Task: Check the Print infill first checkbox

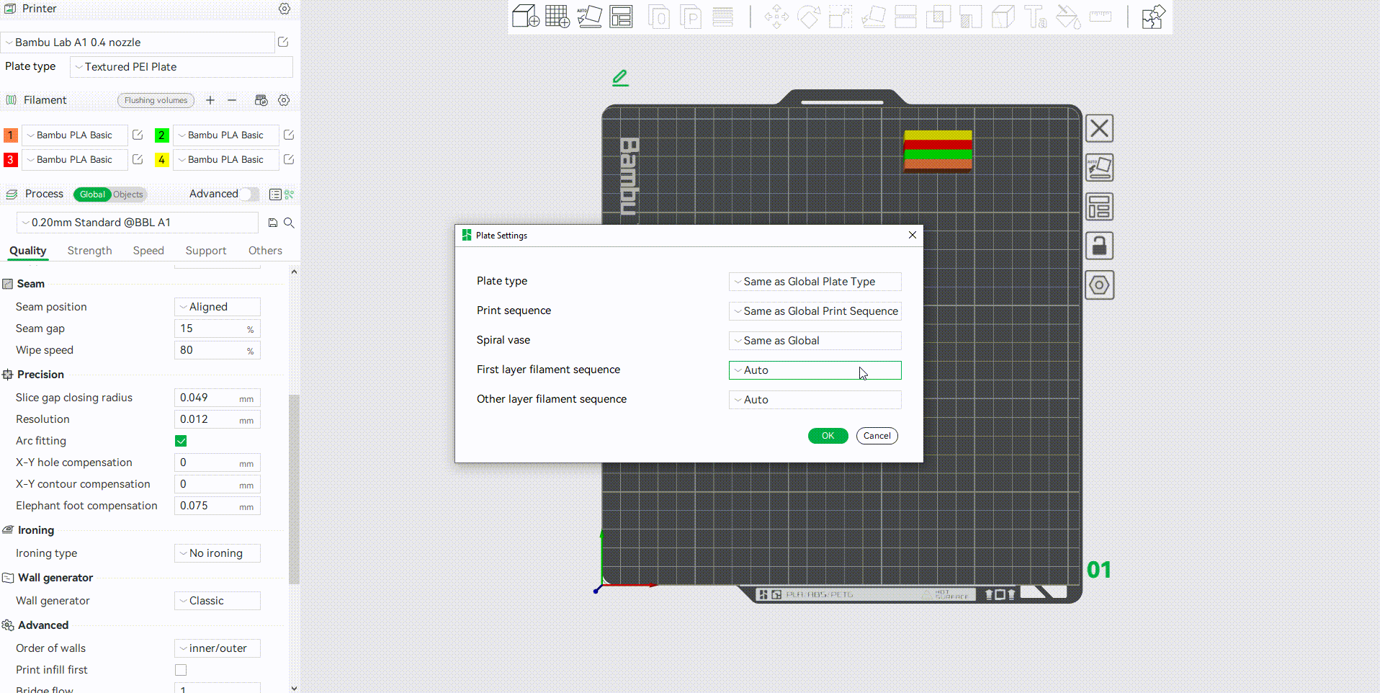Action: click(x=181, y=670)
